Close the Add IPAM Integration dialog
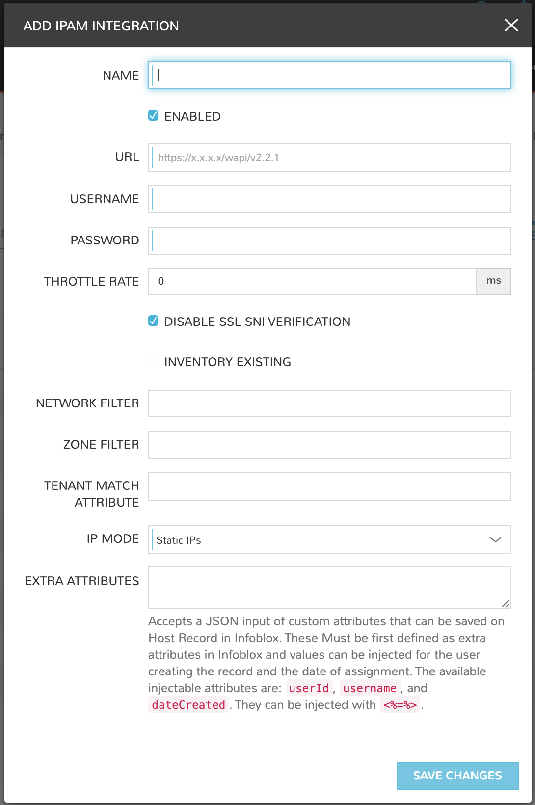Viewport: 535px width, 805px height. 511,25
